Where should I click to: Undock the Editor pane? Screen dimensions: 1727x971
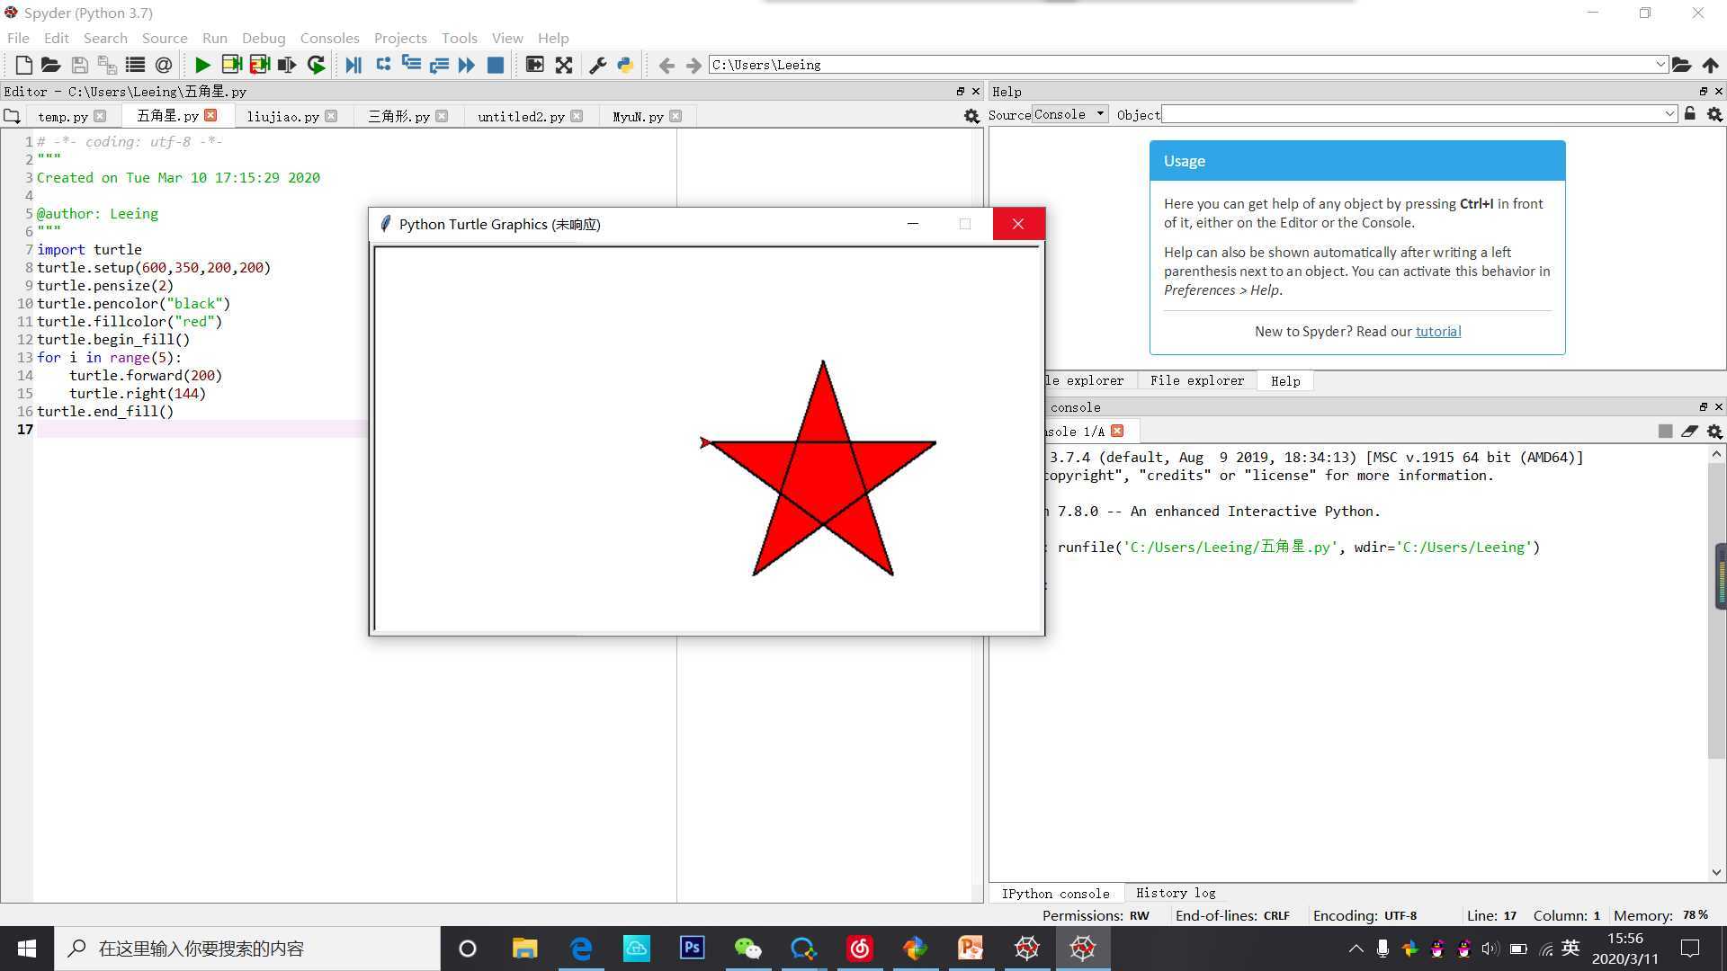(x=961, y=92)
